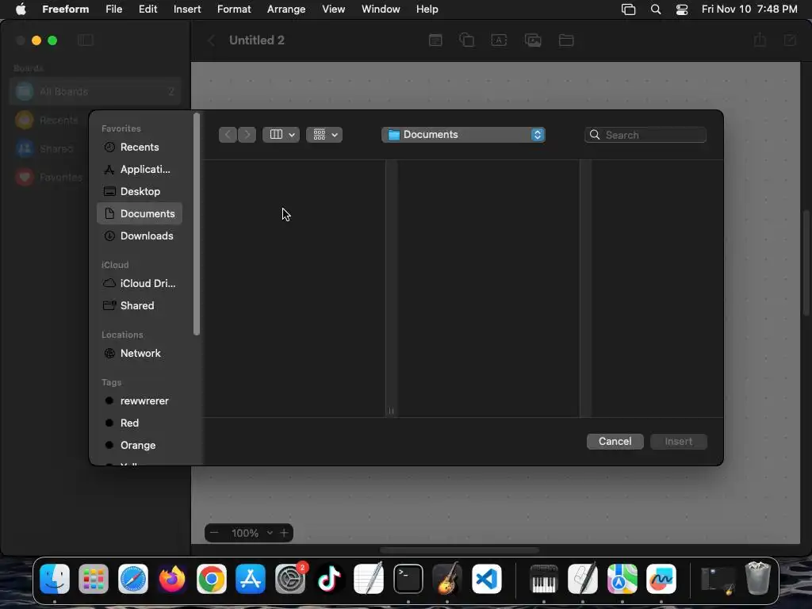This screenshot has height=609, width=812.
Task: Go back to boards from Untitled 2
Action: click(211, 40)
